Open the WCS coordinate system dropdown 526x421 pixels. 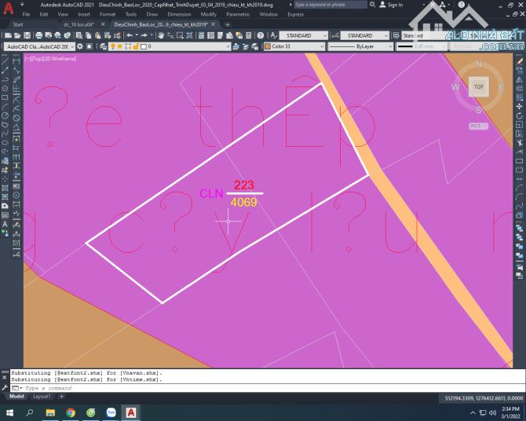pyautogui.click(x=477, y=126)
